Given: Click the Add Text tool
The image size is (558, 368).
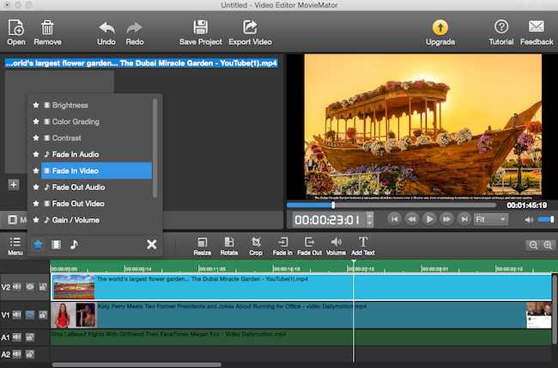Looking at the screenshot, I should click(362, 246).
